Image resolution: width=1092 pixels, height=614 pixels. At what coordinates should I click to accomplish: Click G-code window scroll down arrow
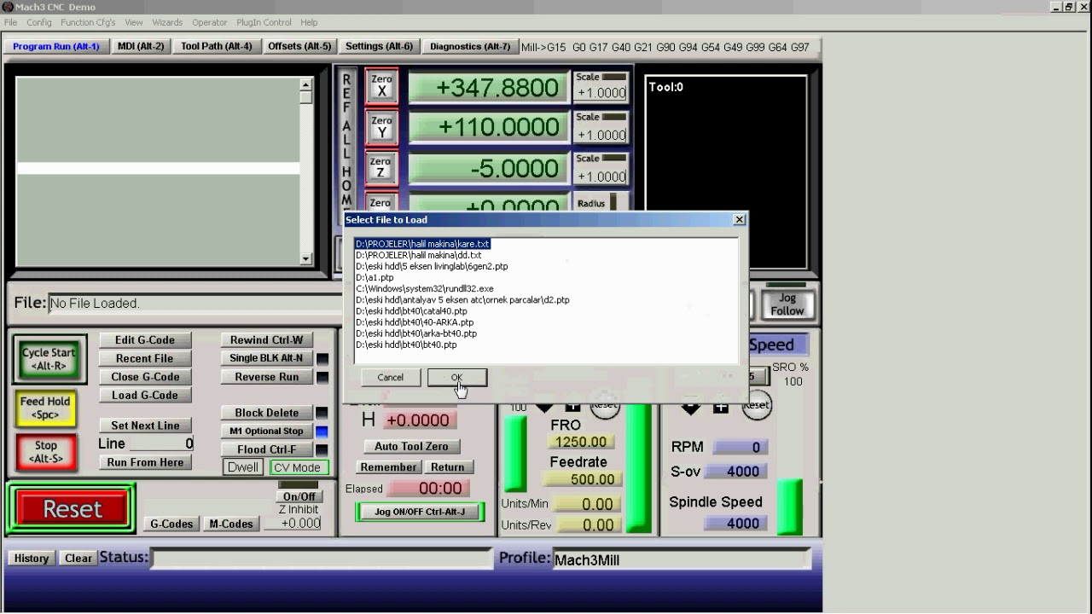(306, 258)
